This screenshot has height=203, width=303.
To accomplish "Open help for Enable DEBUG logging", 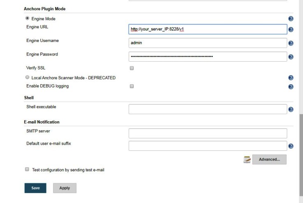I will point(291,87).
